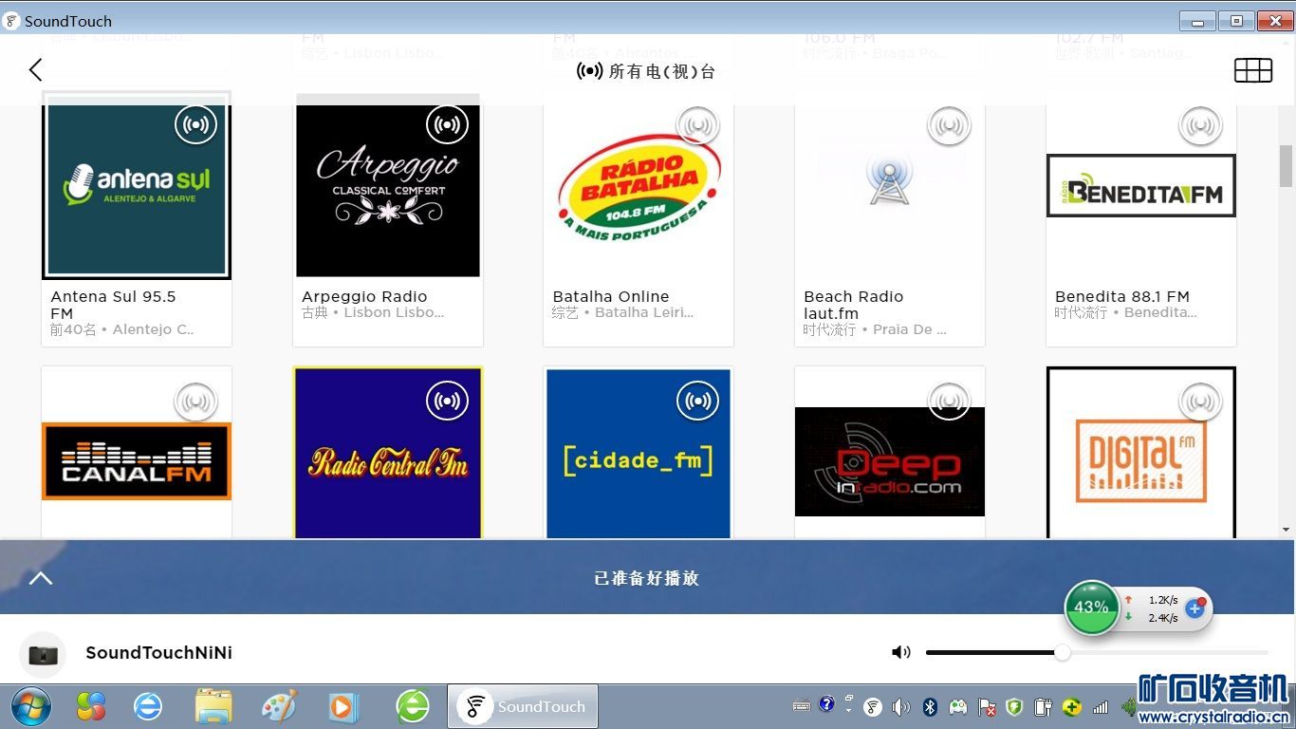The image size is (1296, 729).
Task: Tap the radio icon on Benedita FM card
Action: click(1200, 124)
